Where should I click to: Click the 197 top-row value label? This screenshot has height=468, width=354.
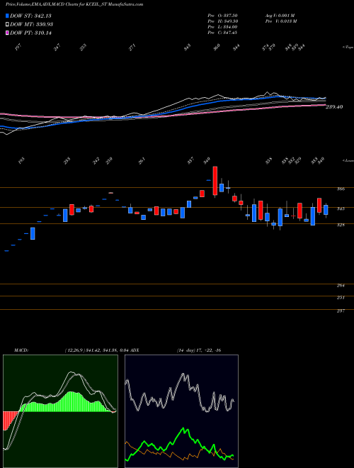coord(18,48)
